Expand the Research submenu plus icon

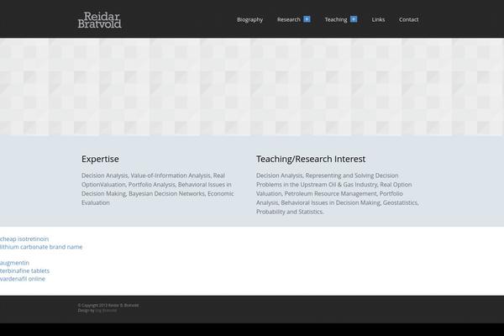pyautogui.click(x=307, y=19)
